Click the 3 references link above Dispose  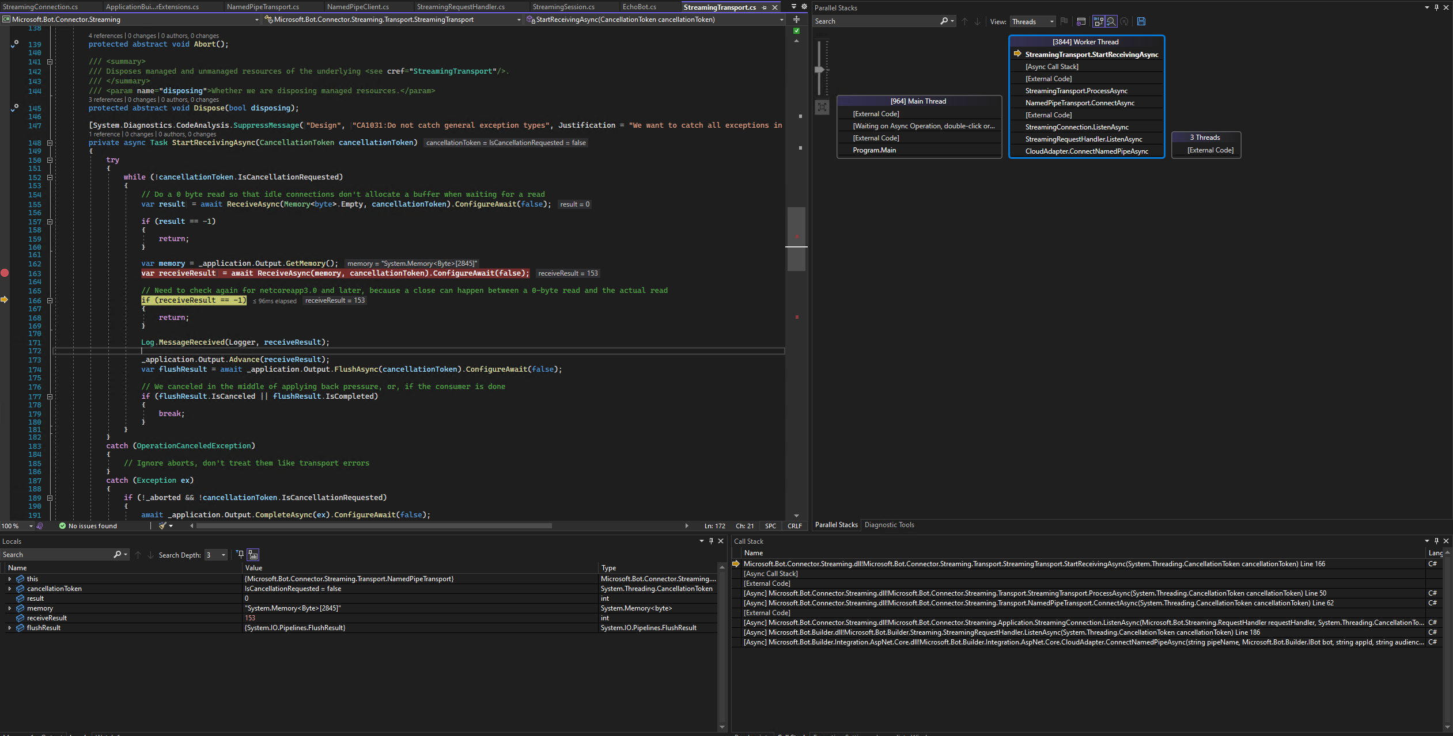click(x=106, y=99)
